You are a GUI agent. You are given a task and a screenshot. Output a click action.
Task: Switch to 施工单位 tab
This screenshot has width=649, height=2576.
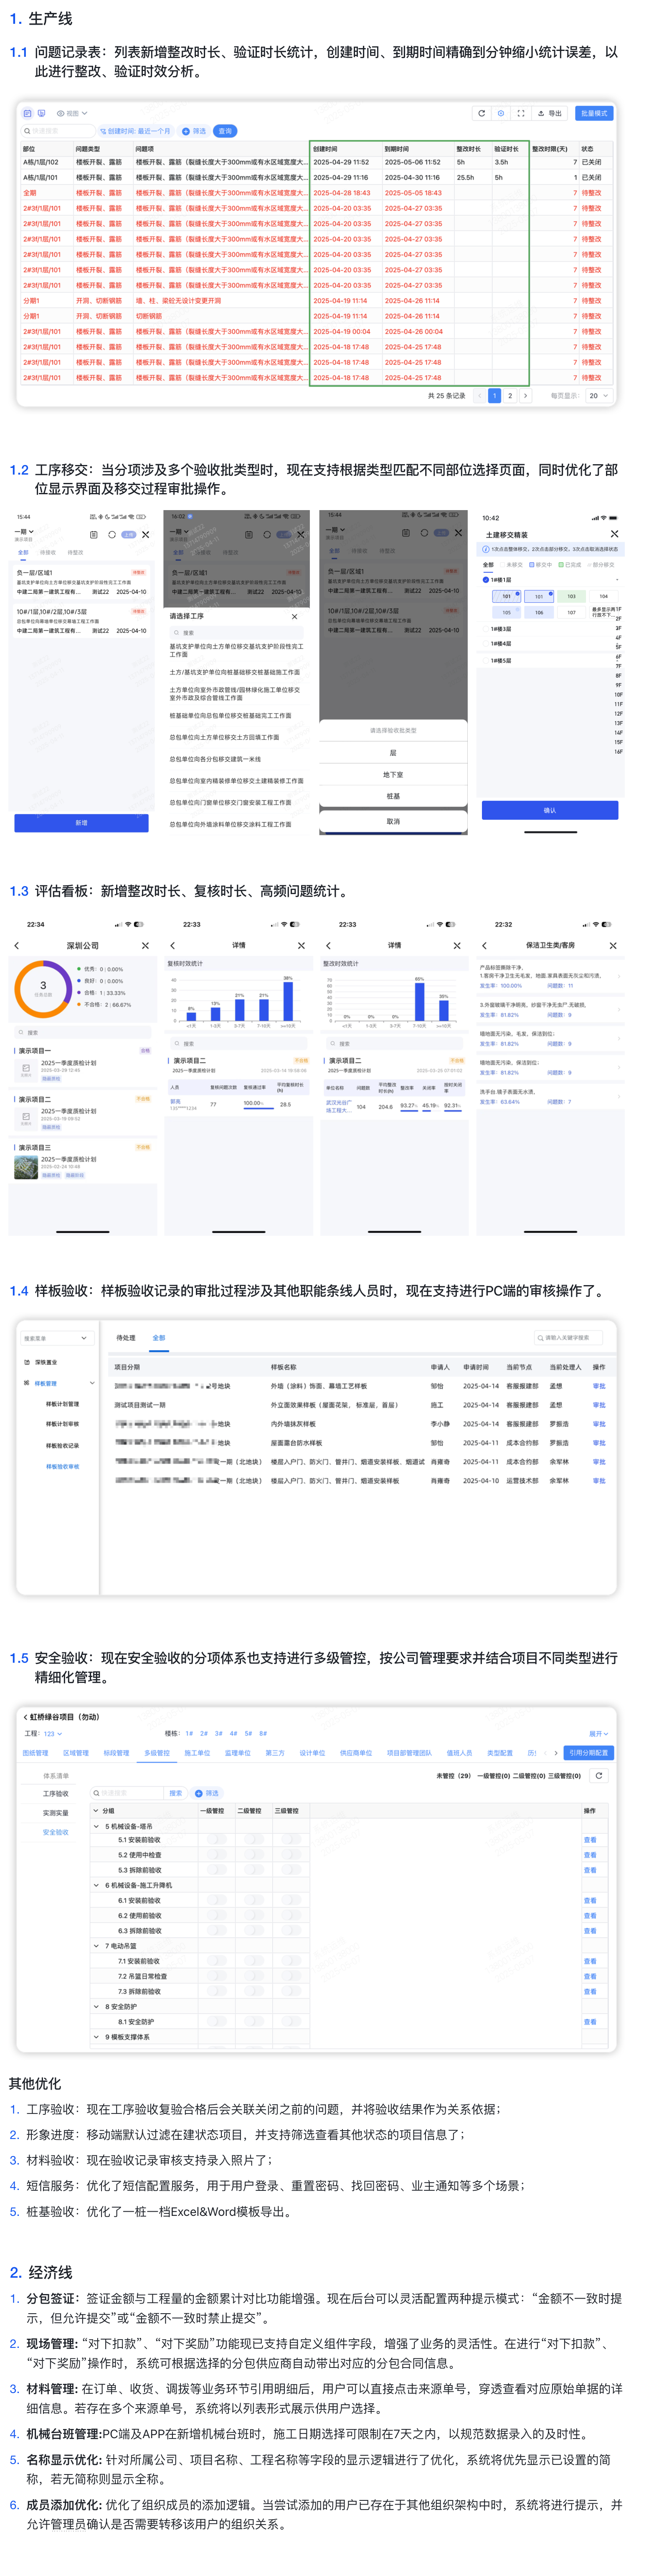(197, 1753)
